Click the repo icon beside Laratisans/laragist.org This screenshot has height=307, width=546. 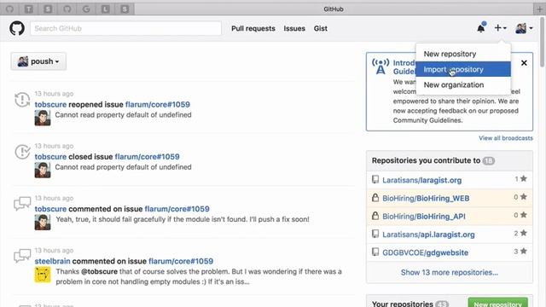pyautogui.click(x=375, y=180)
